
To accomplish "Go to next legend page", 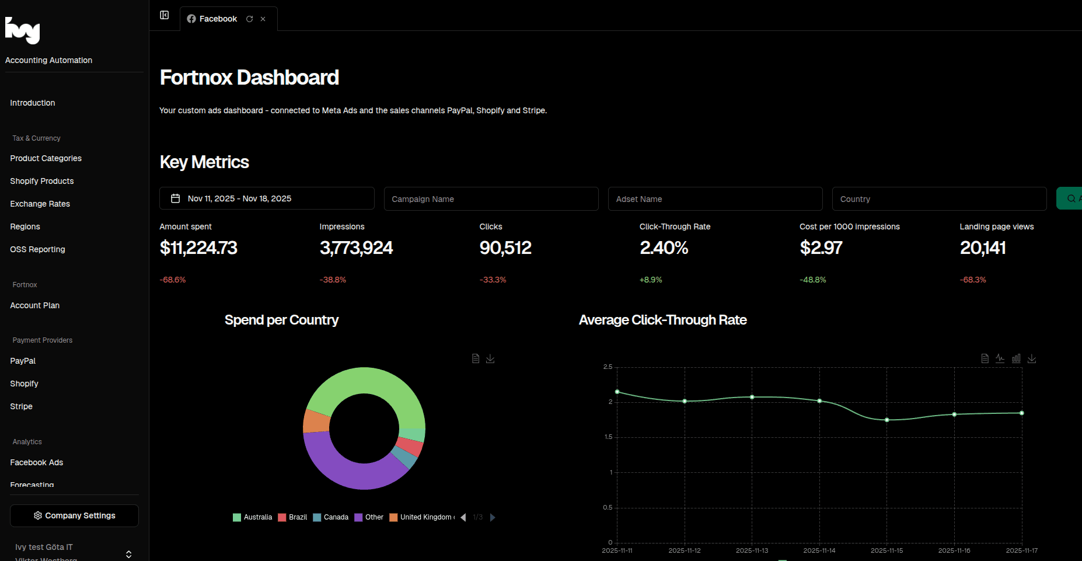I will (x=493, y=517).
